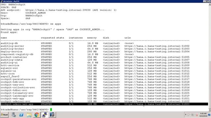Viewport: 211px width, 118px height.
Task: Click the auditlog-server app name
Action: coord(12,46)
